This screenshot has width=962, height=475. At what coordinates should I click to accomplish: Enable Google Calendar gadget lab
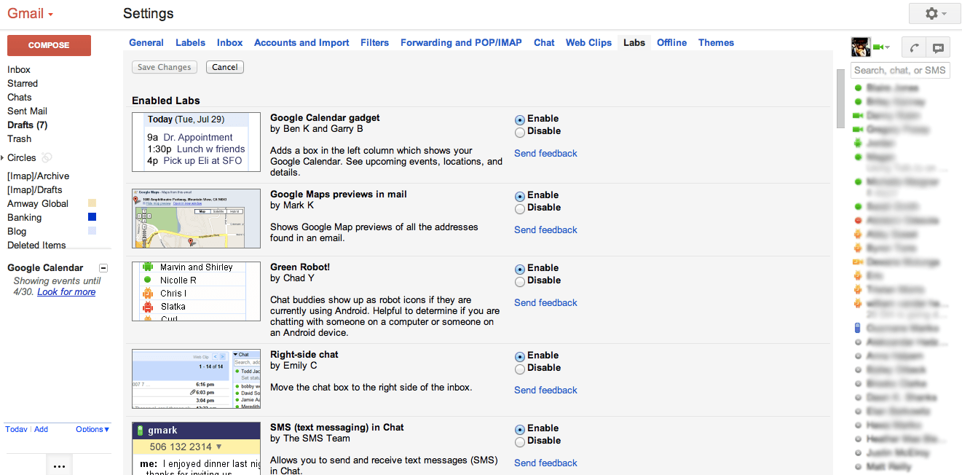click(519, 119)
